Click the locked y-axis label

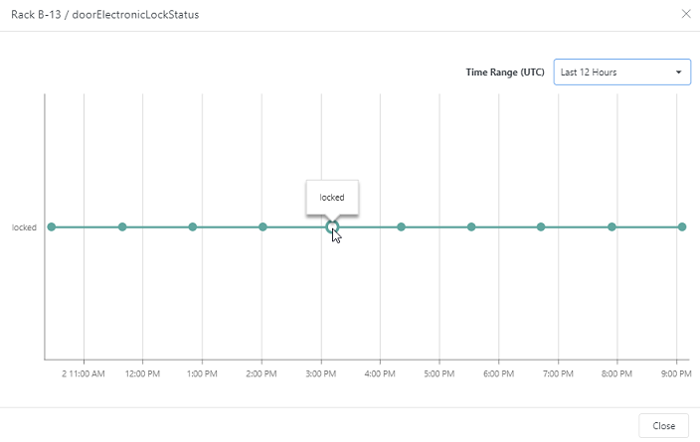pos(24,227)
